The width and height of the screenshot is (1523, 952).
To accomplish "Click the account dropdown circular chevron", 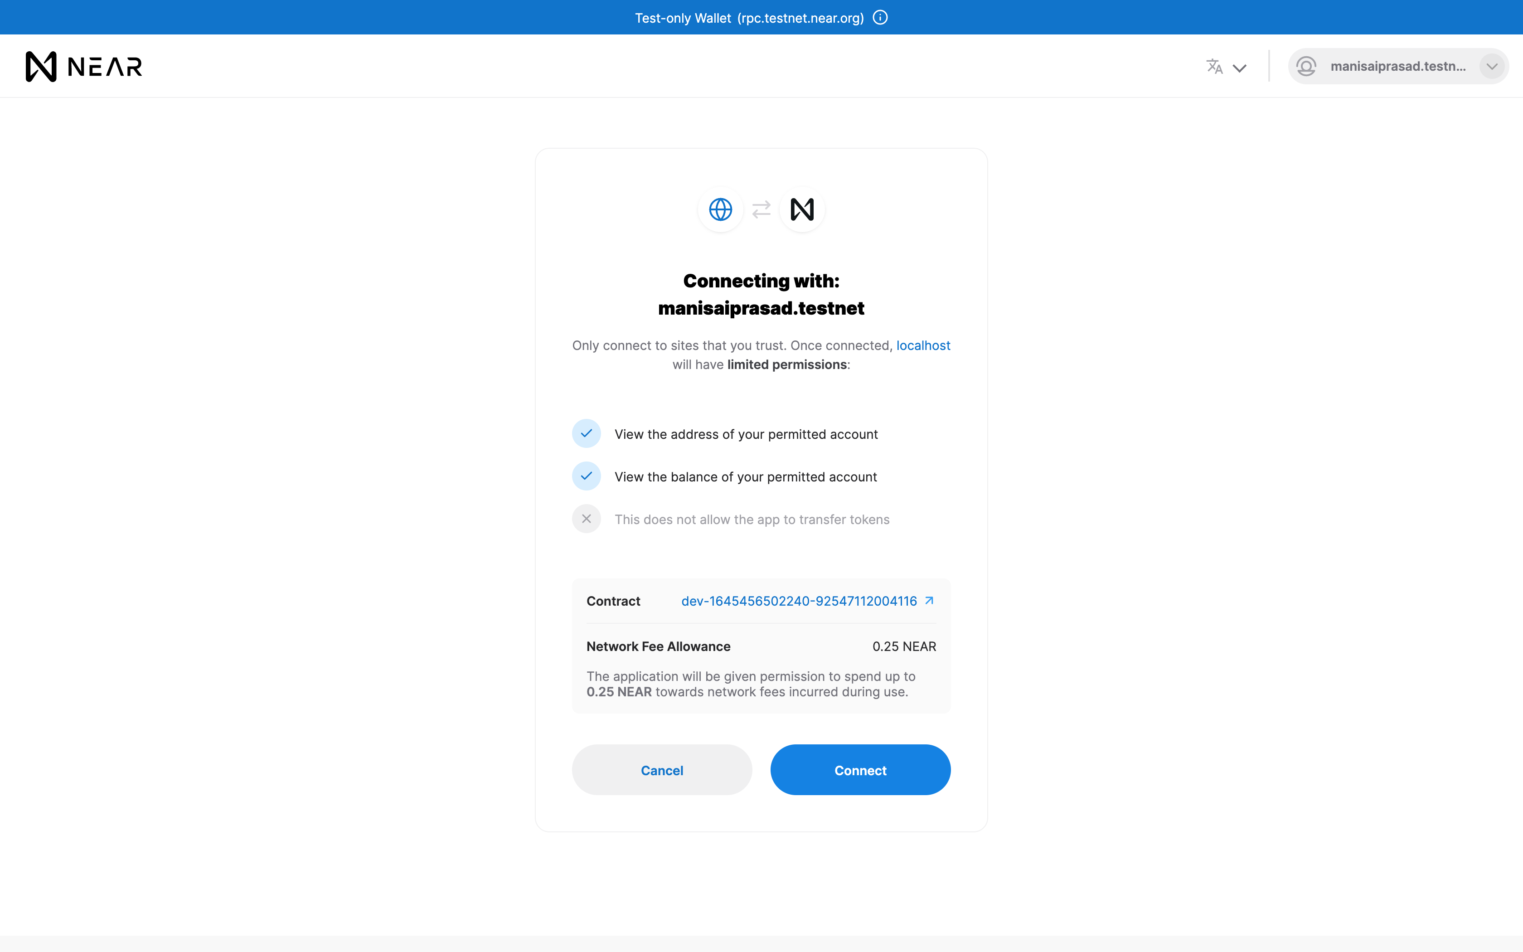I will coord(1492,66).
